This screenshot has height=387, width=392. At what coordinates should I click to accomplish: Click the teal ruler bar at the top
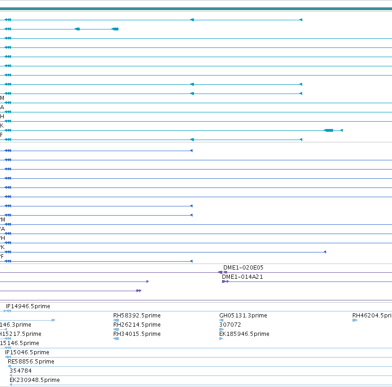point(196,9)
